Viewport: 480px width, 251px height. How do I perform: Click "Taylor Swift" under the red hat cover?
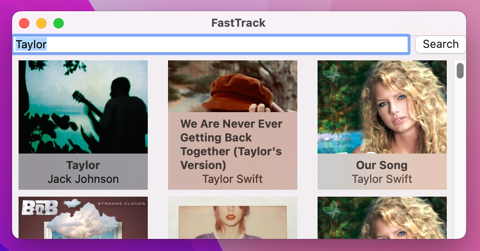click(x=233, y=179)
